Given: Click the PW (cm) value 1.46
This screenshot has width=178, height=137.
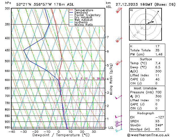Looking at the screenshot, I should point(159,54).
